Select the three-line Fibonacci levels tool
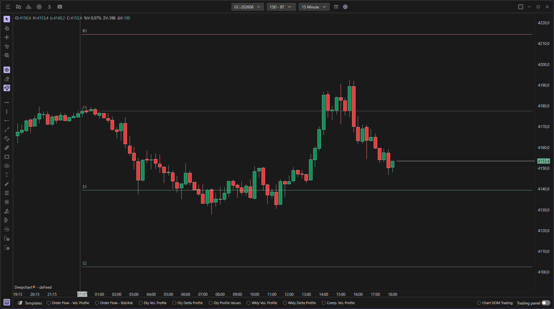Viewport: 554px width, 309px height. pyautogui.click(x=7, y=193)
